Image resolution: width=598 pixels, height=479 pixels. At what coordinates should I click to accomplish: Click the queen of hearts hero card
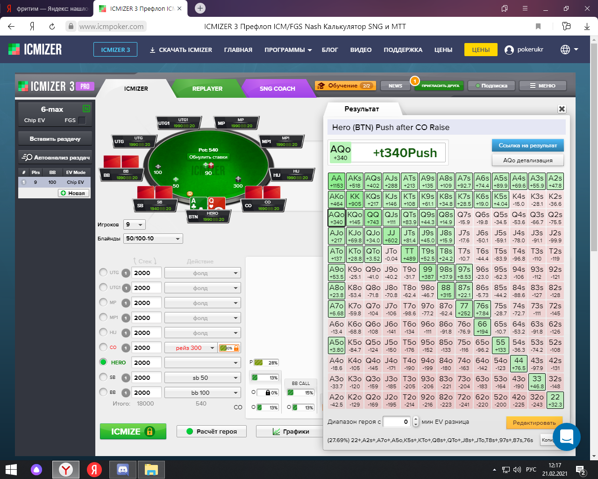pos(216,203)
